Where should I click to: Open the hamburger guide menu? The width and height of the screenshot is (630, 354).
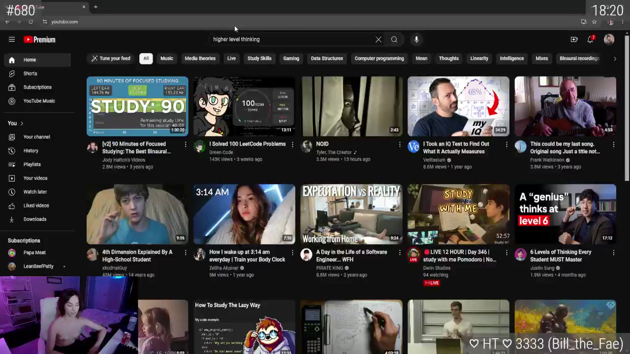(x=12, y=40)
